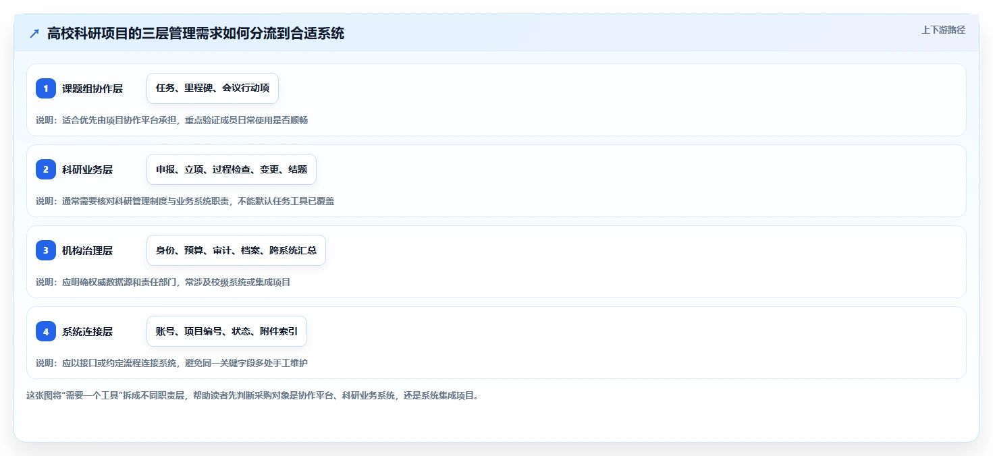Click the note starting 说明：通常需要核对科研管理制度
The height and width of the screenshot is (456, 993).
pyautogui.click(x=185, y=201)
